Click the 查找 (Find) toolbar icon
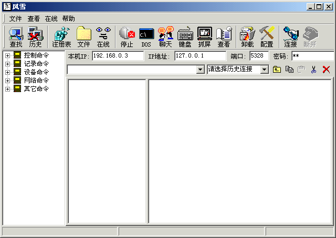Screen dimensions: 336x238 coord(16,37)
